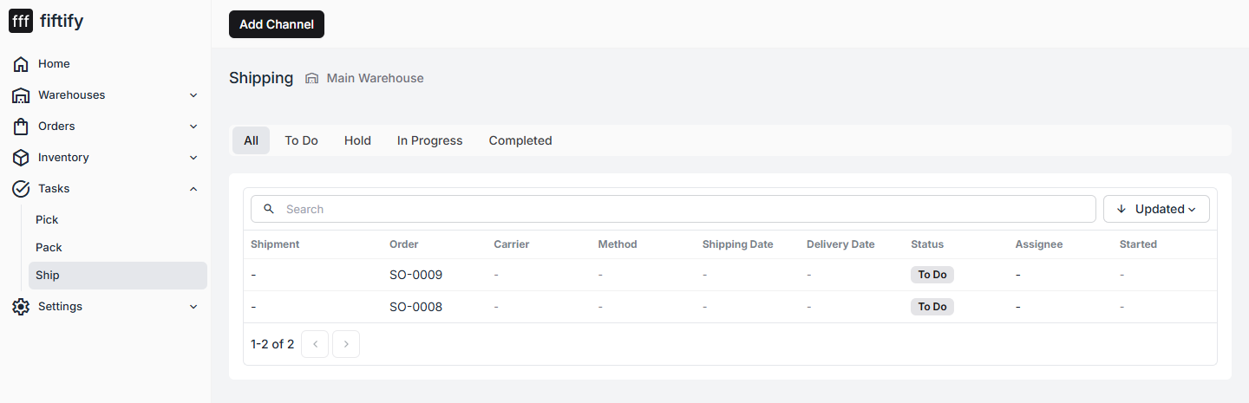Click the Main Warehouse icon beside Shipping
Image resolution: width=1249 pixels, height=403 pixels.
pos(312,78)
